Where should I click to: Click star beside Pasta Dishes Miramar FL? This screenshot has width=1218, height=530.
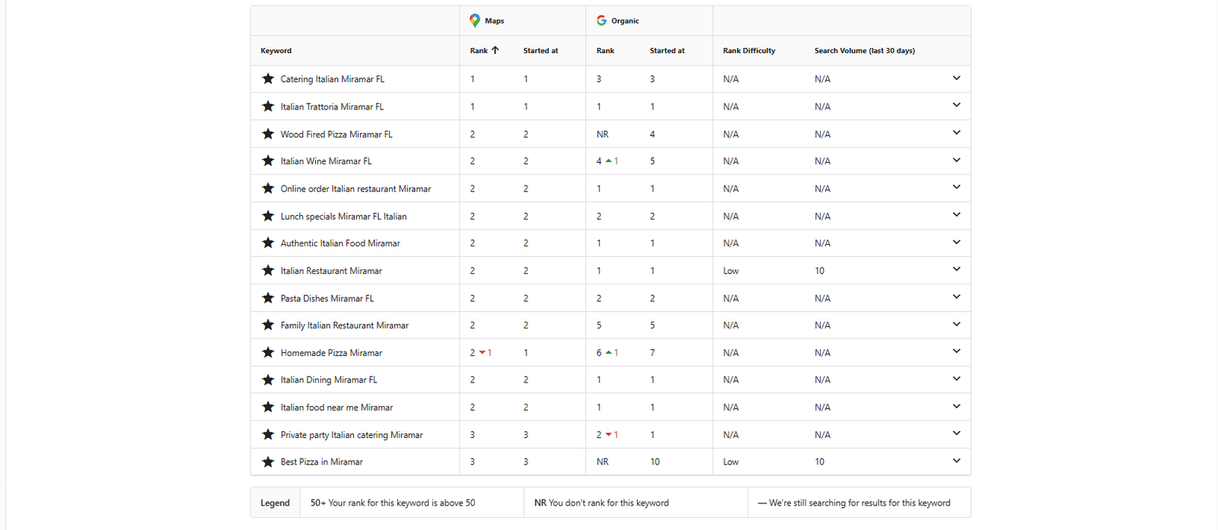pos(268,298)
